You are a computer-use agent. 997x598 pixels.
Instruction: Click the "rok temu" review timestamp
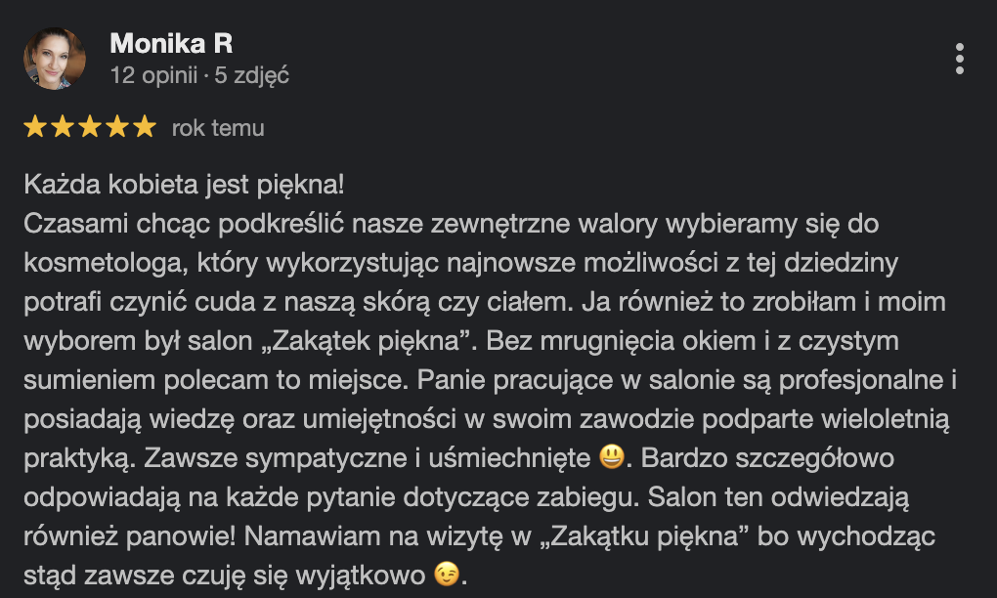click(218, 128)
